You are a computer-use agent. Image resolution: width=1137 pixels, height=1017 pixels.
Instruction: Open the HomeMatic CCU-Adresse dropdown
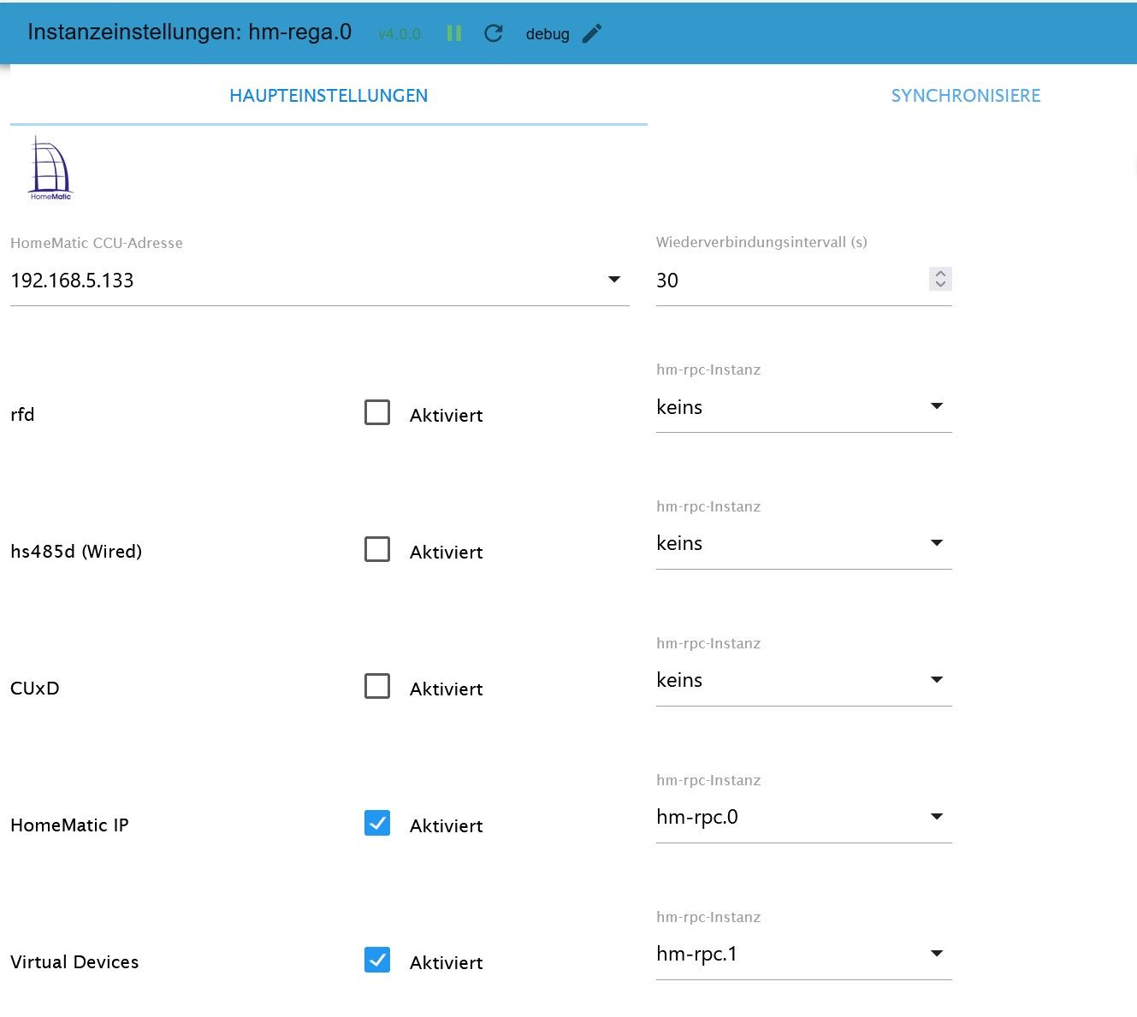(320, 281)
